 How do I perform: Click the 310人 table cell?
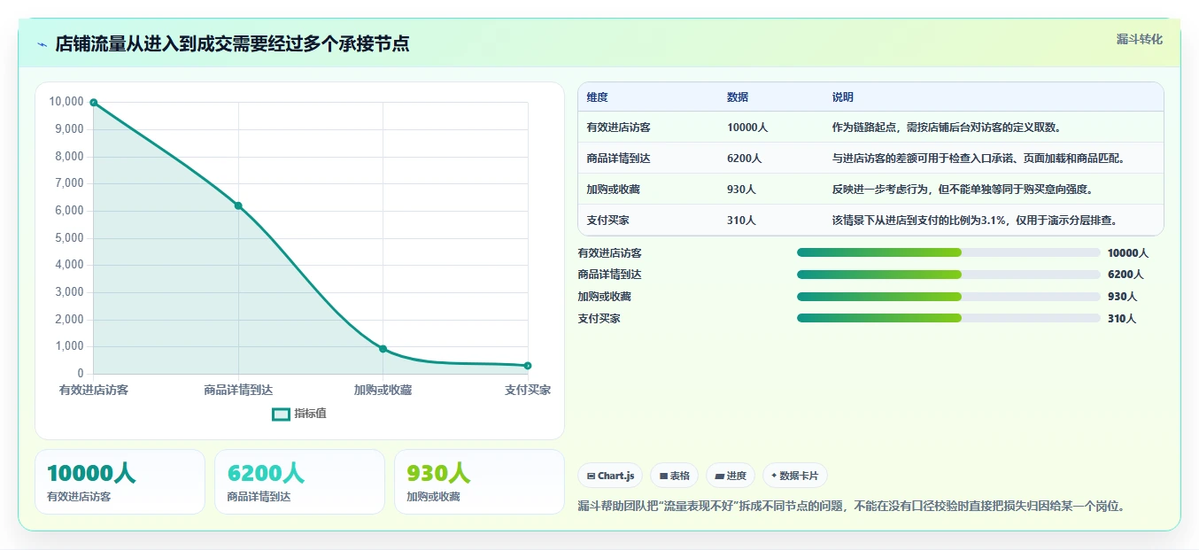point(741,221)
